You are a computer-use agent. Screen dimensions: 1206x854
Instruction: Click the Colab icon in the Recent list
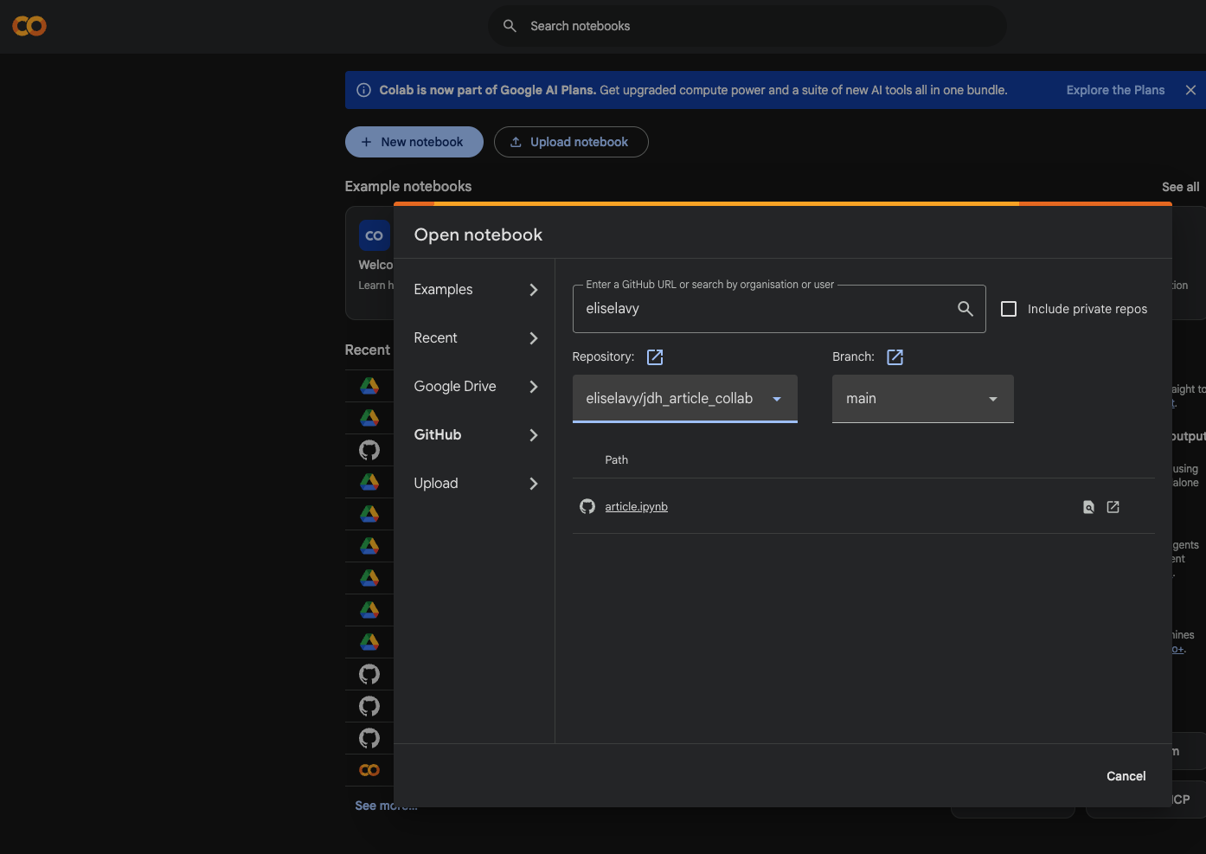[369, 770]
